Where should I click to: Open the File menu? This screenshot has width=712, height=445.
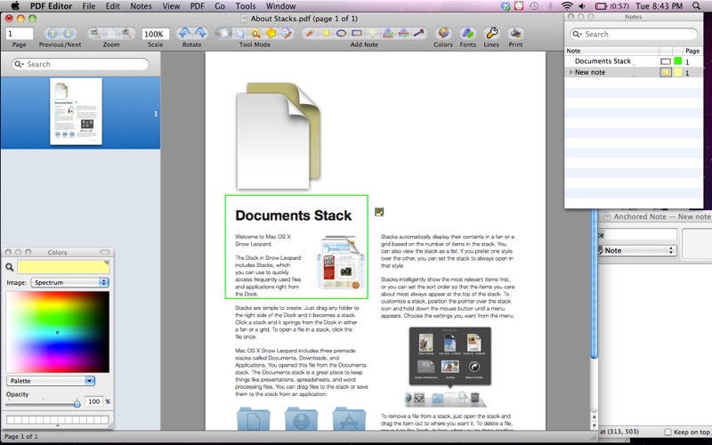[89, 6]
